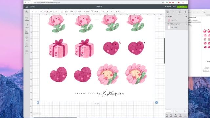Click the Undo arrow in toolbar
The image size is (210, 118).
[x=32, y=12]
